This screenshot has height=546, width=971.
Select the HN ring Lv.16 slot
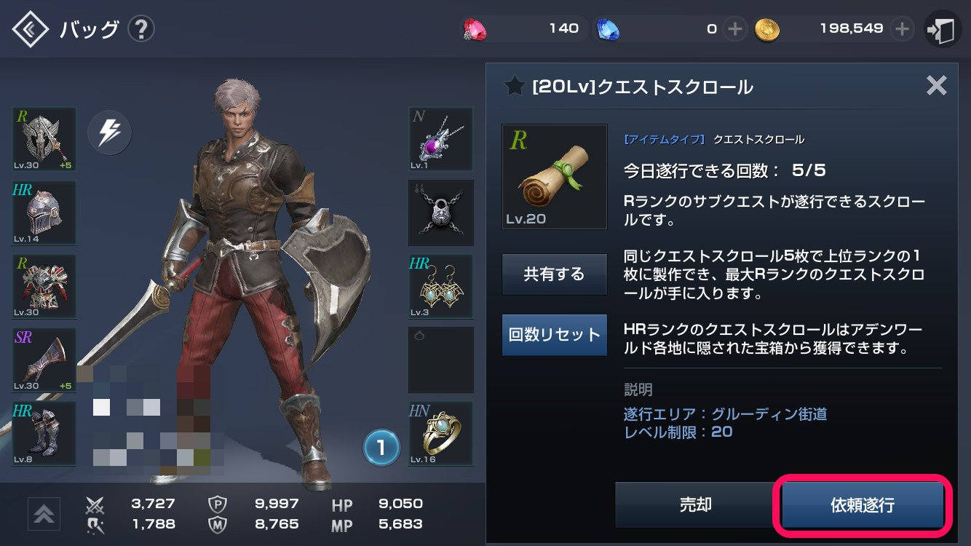(x=441, y=433)
